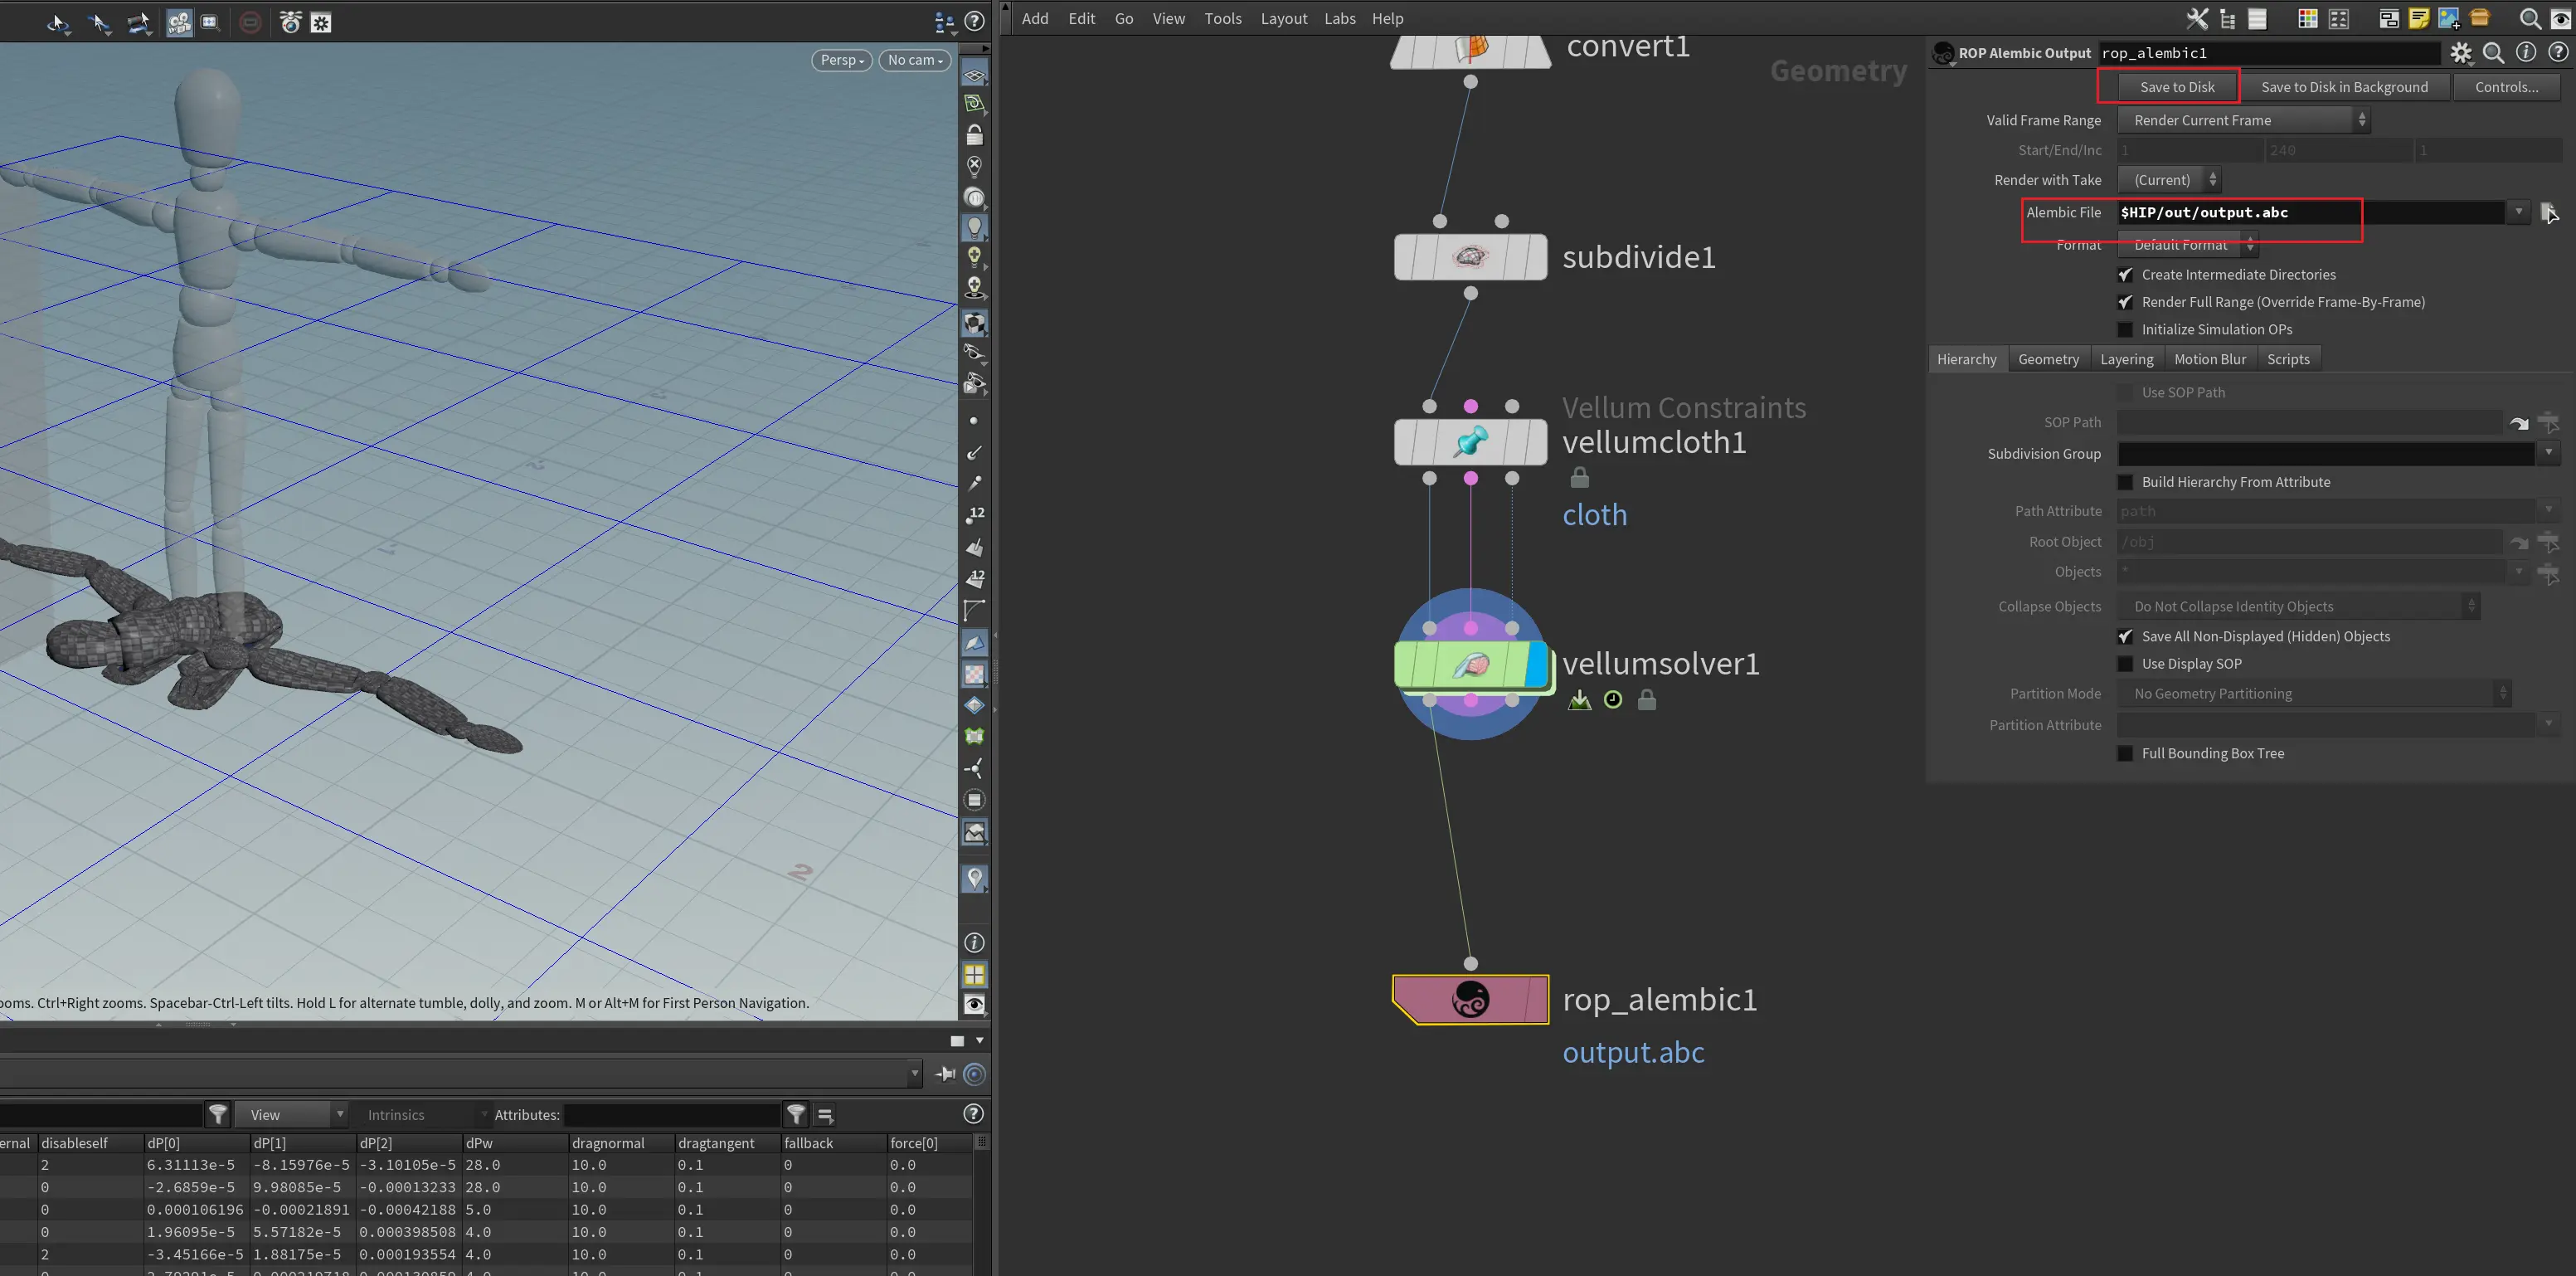Open the Collapse Objects dropdown
The image size is (2576, 1276).
(x=2298, y=606)
